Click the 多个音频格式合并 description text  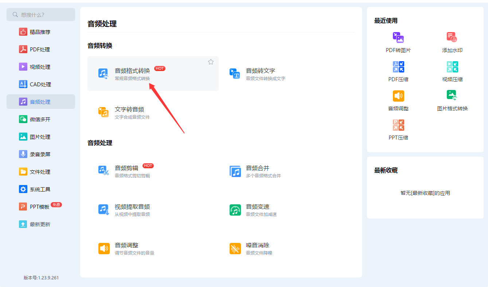click(x=263, y=176)
